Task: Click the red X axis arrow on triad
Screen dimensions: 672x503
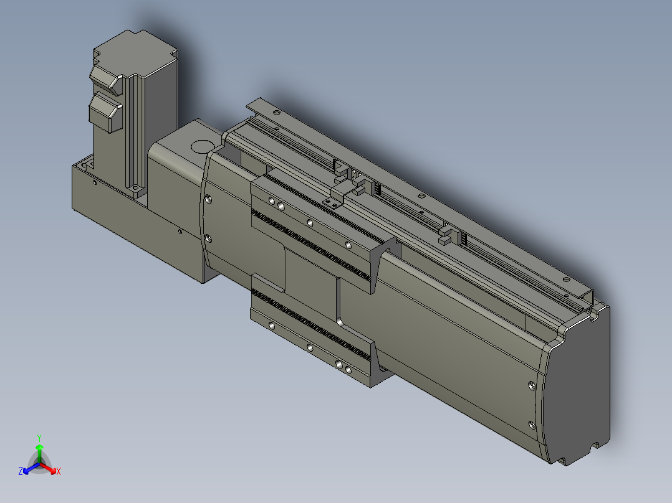Action: coord(50,469)
